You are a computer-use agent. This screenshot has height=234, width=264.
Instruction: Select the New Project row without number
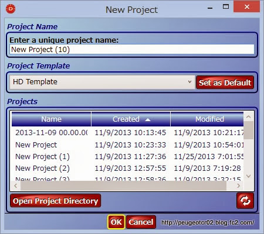click(127, 145)
